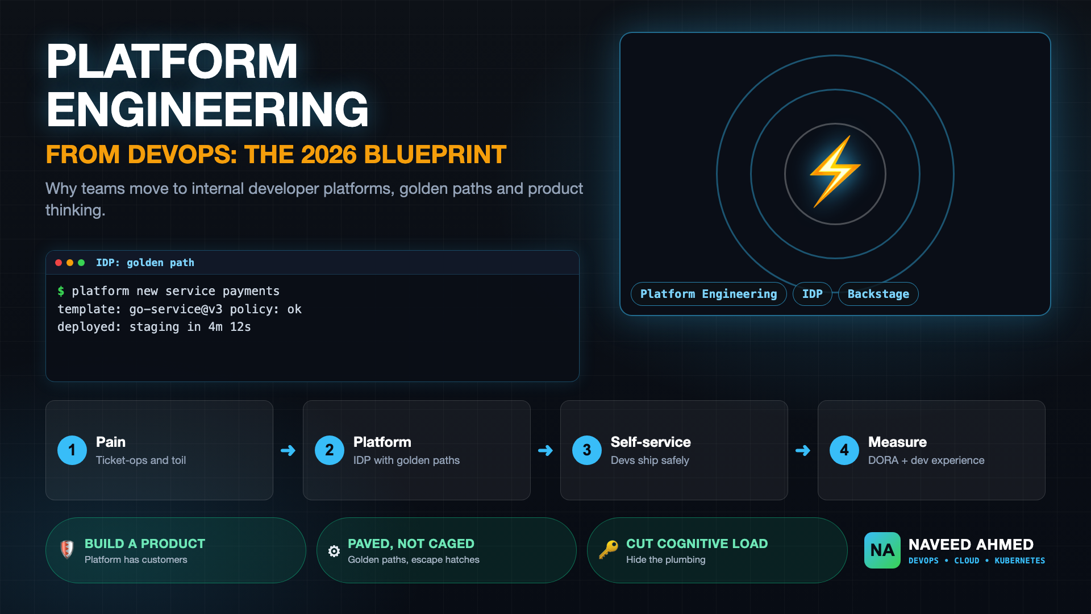This screenshot has height=614, width=1091.
Task: Click the Self-service step title
Action: click(651, 442)
